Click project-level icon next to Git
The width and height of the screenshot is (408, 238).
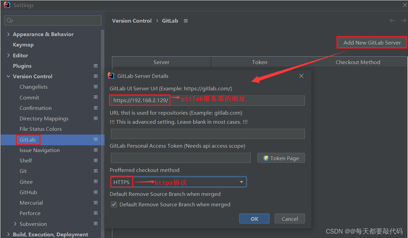pyautogui.click(x=96, y=171)
